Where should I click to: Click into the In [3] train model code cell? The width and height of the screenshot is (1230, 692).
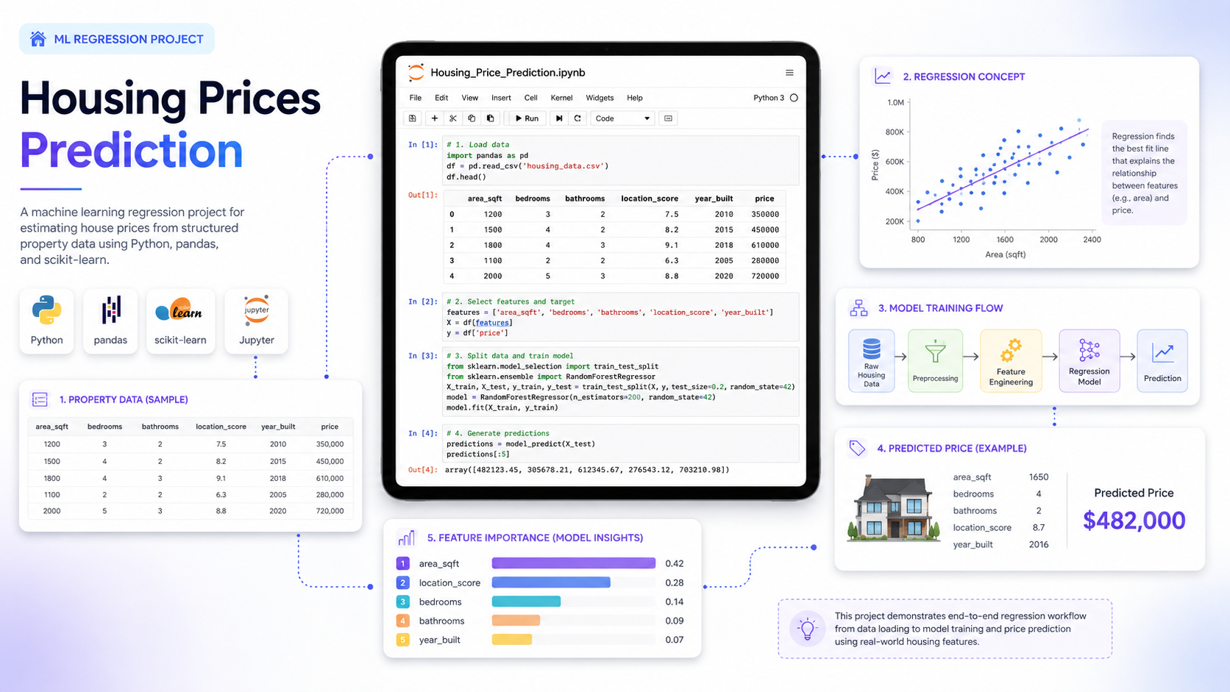pos(621,382)
